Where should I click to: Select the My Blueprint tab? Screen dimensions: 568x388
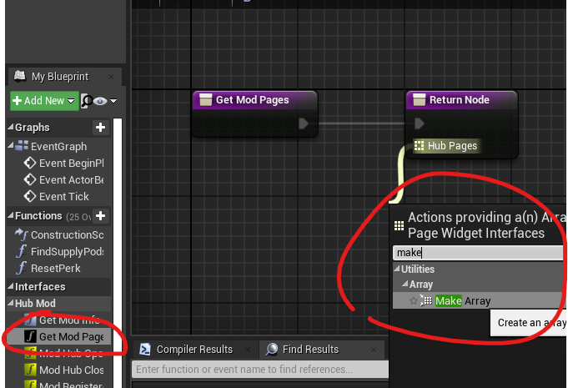point(63,77)
